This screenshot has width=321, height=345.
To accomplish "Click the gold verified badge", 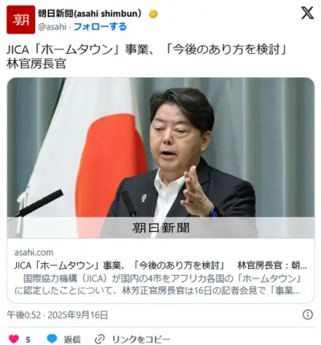I will point(153,14).
